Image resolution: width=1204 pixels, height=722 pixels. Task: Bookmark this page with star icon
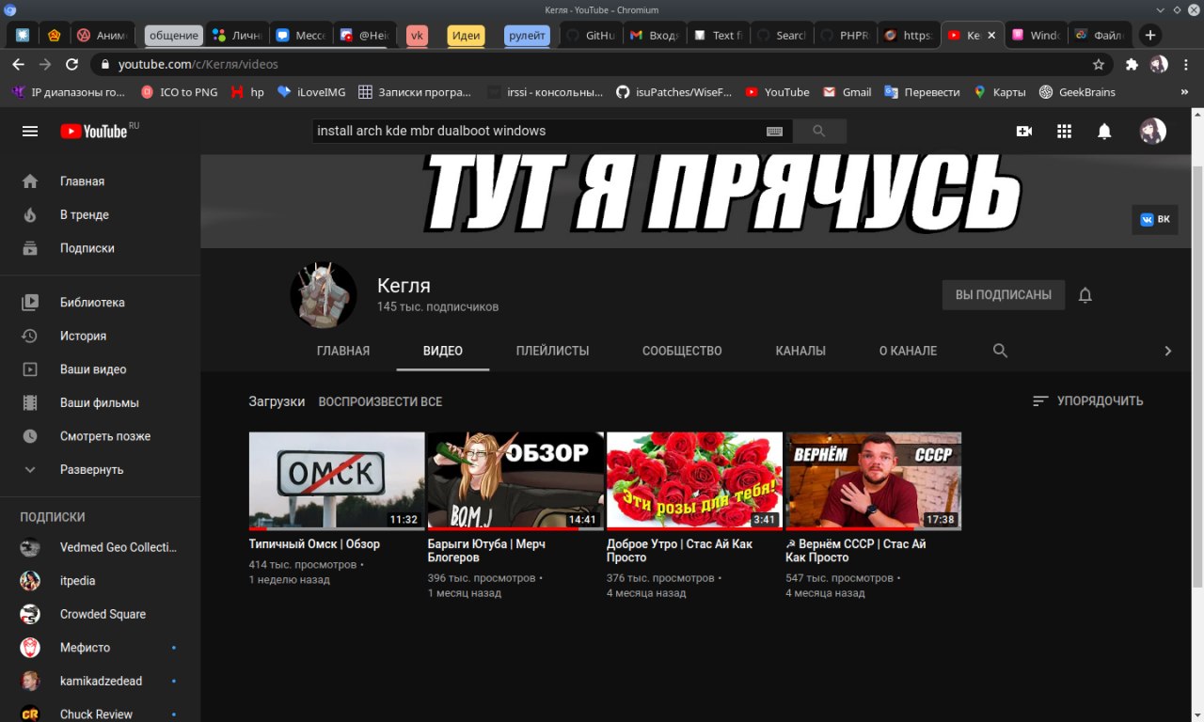(x=1098, y=64)
